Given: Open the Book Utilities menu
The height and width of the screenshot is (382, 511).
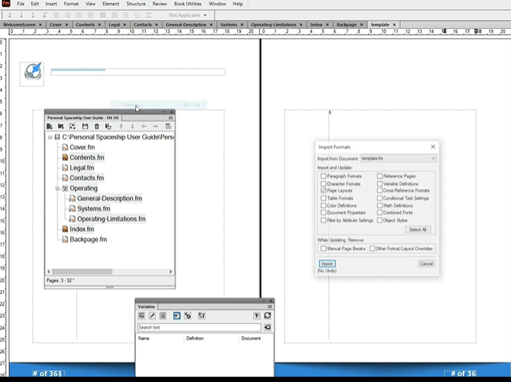Looking at the screenshot, I should tap(187, 4).
